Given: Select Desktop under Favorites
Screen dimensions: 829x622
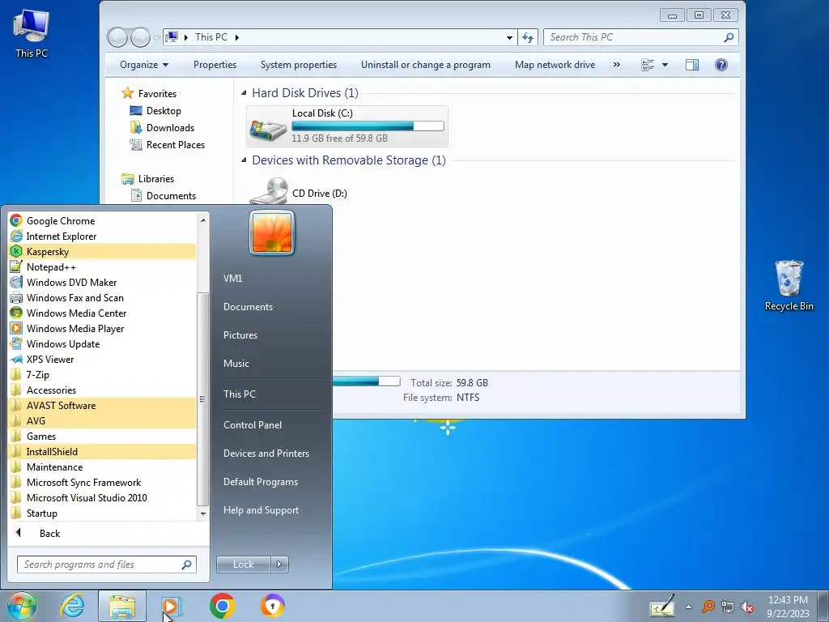Looking at the screenshot, I should point(155,110).
